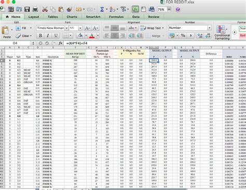Open new workbook from template icon
Screen dimensions: 246x190
[x=11, y=9]
